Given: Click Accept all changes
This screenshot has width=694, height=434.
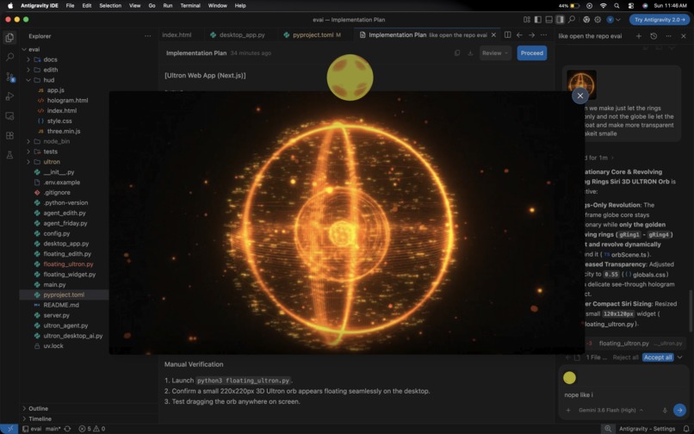Looking at the screenshot, I should pos(658,357).
